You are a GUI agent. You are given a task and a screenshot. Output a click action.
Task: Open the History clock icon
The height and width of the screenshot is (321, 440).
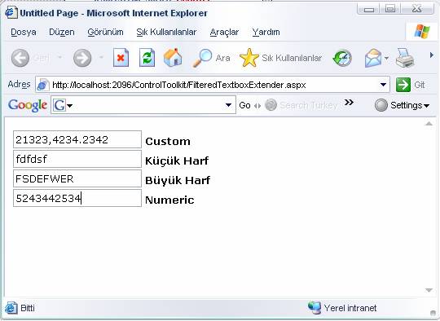[x=342, y=58]
